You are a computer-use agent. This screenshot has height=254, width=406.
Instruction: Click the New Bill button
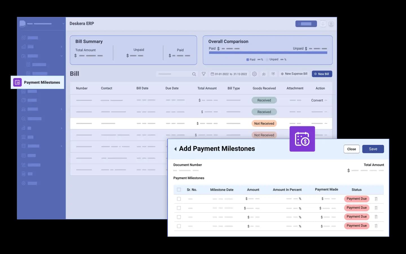click(322, 74)
